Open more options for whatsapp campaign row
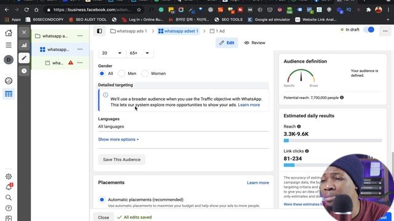 [x=80, y=36]
